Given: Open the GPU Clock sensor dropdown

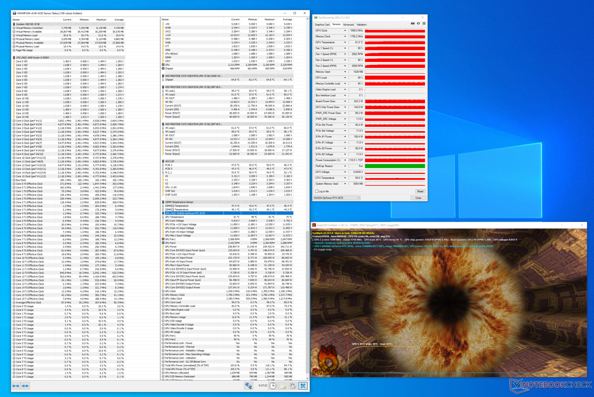Looking at the screenshot, I should click(345, 30).
